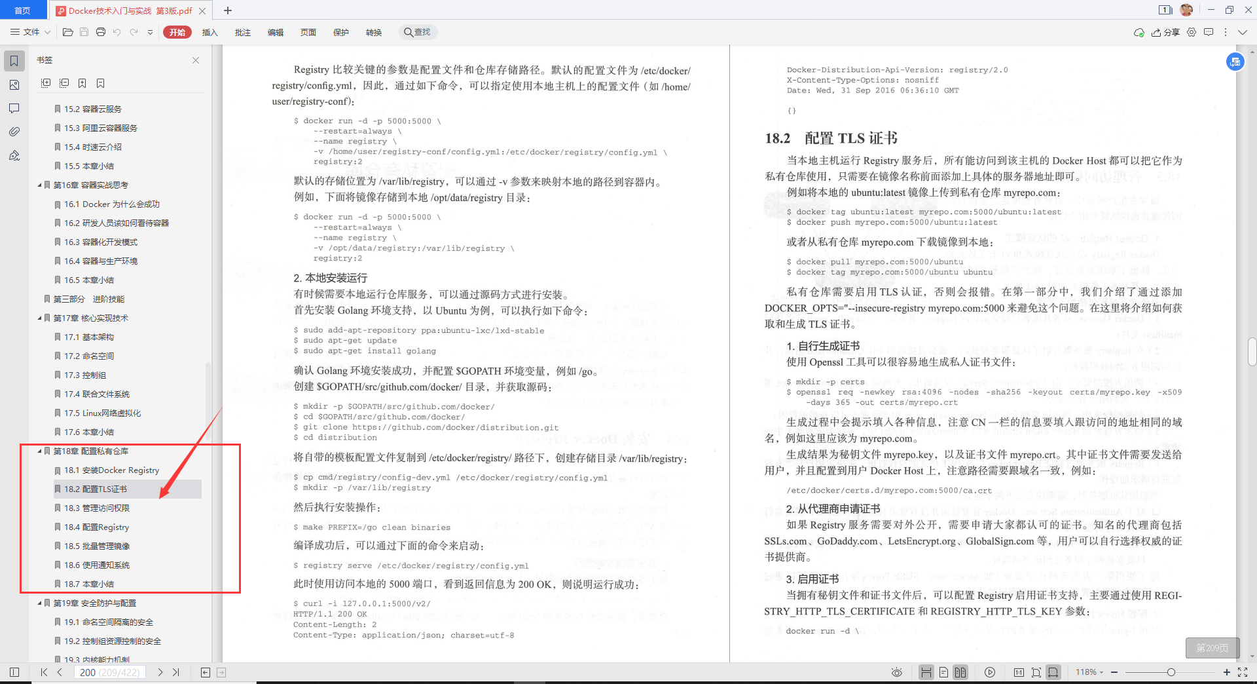Open the attachments paperclip icon in sidebar
This screenshot has width=1257, height=684.
tap(14, 132)
